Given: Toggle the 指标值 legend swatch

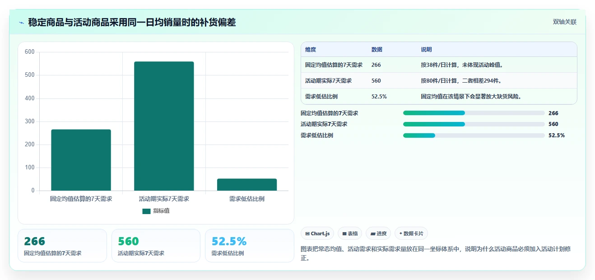Looking at the screenshot, I should 146,211.
